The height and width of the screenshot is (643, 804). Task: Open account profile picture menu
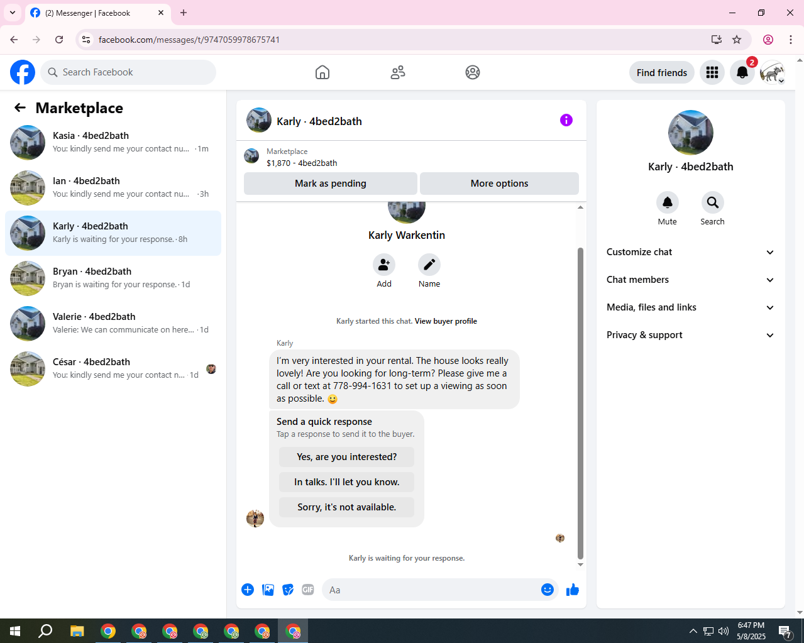click(773, 72)
